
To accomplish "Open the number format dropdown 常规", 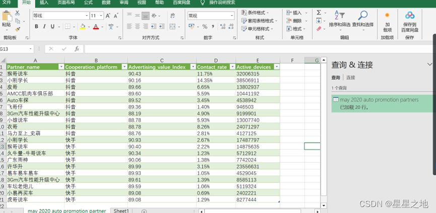I will click(x=232, y=16).
